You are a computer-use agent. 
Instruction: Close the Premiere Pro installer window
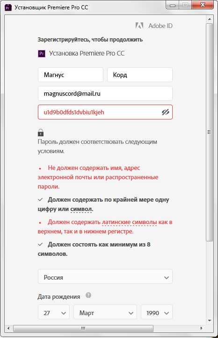point(203,5)
